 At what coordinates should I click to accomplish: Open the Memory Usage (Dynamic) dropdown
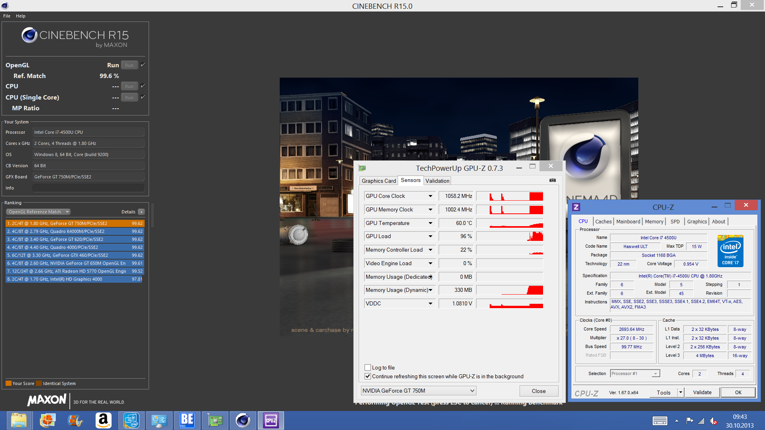pos(430,290)
